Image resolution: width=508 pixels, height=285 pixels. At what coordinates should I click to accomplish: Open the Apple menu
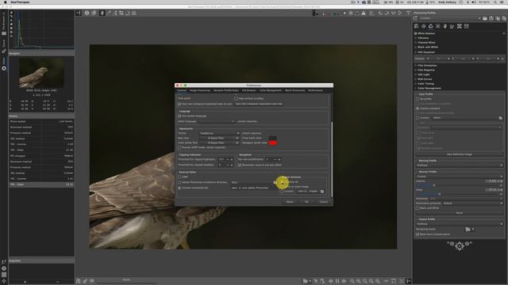tap(6, 2)
